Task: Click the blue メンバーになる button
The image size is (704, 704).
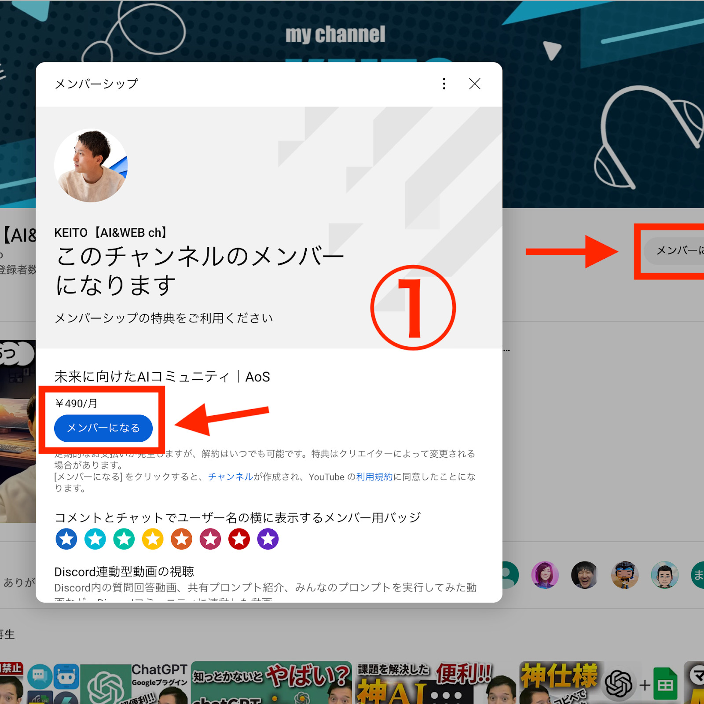Action: tap(103, 428)
